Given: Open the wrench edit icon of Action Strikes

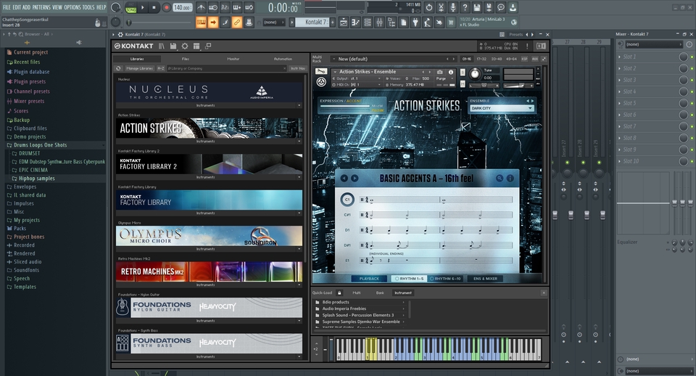Looking at the screenshot, I should pos(321,72).
